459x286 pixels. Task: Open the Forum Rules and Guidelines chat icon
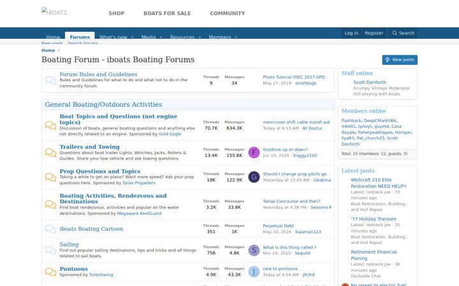pyautogui.click(x=50, y=80)
